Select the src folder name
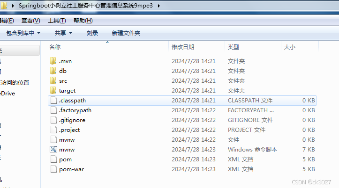The width and height of the screenshot is (339, 188). point(63,81)
